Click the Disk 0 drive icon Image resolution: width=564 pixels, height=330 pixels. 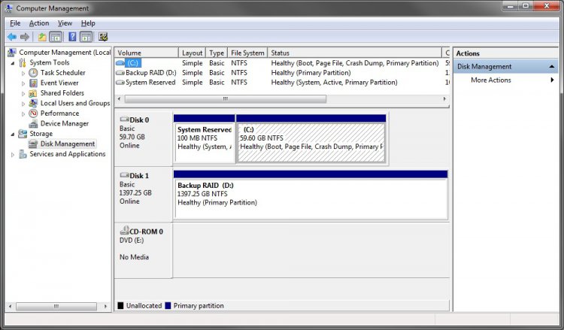click(124, 120)
